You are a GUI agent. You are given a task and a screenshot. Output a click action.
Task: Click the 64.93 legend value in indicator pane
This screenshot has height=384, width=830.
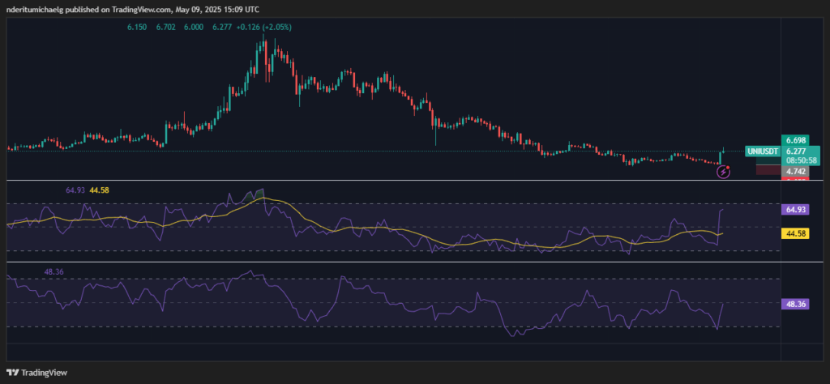pos(75,190)
